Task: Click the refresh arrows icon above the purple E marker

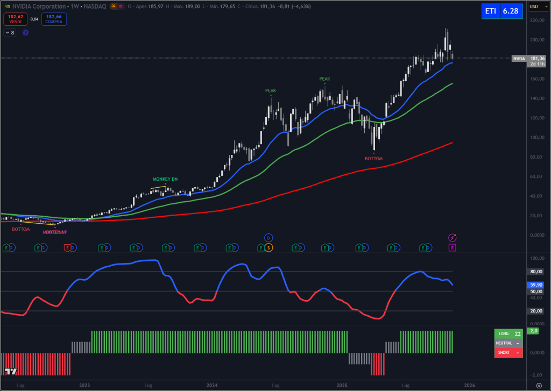Action: click(453, 237)
